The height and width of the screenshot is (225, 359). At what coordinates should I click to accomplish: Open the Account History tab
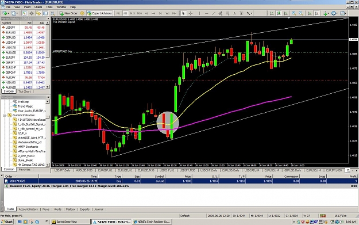coord(28,209)
